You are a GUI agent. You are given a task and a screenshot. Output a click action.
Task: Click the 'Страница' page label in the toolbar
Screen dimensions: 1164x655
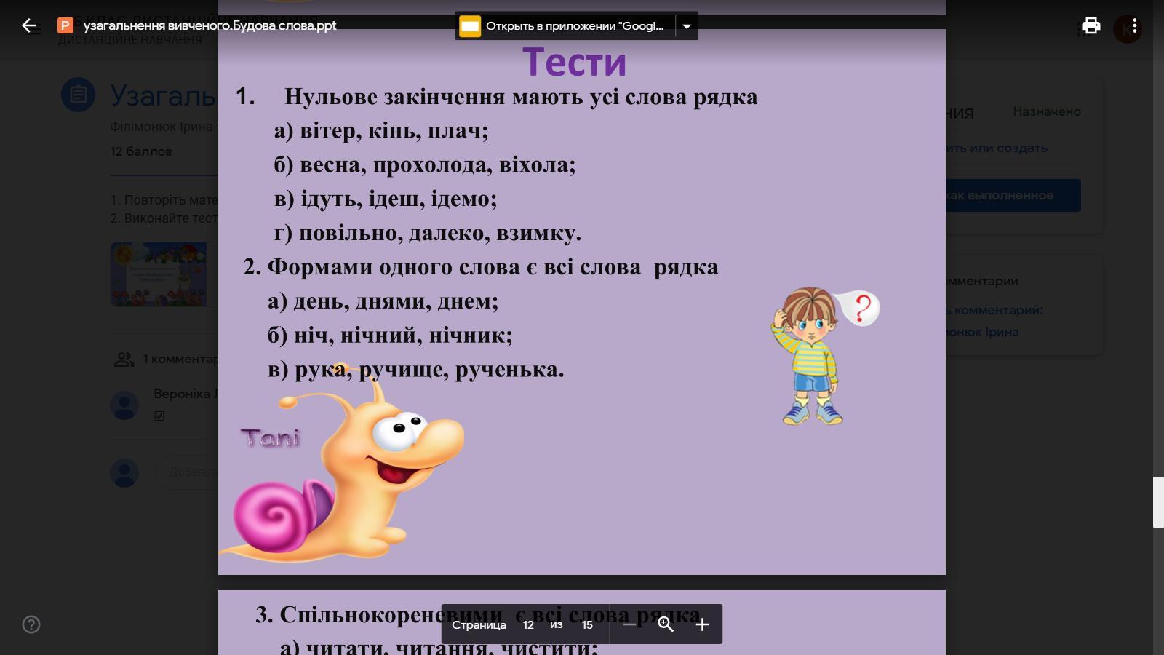[479, 624]
